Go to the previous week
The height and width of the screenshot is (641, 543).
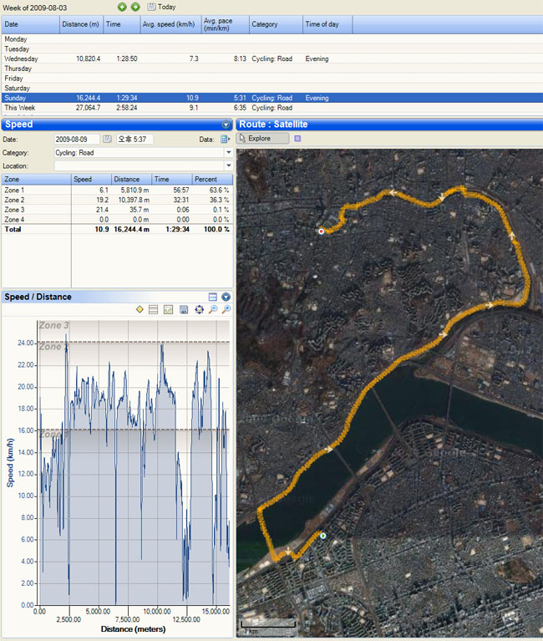click(123, 7)
